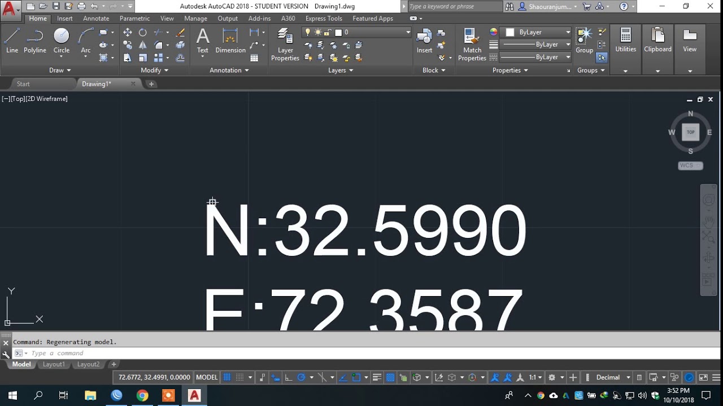Open Layer Properties manager

coord(285,45)
